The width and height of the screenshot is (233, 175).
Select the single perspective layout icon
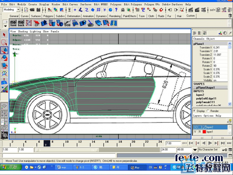pyautogui.click(x=4, y=106)
